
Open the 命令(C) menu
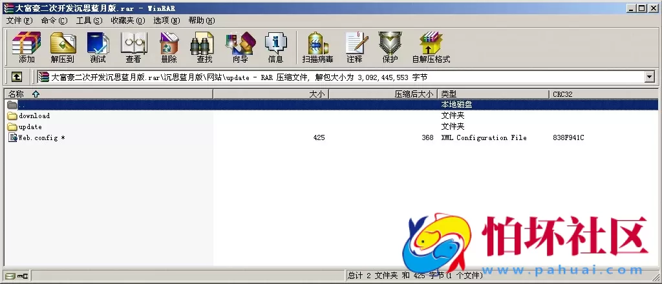pyautogui.click(x=54, y=21)
